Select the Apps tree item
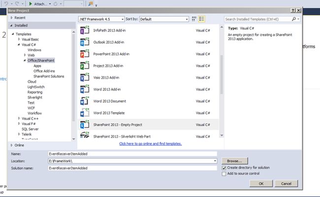The image size is (320, 197). [x=37, y=66]
